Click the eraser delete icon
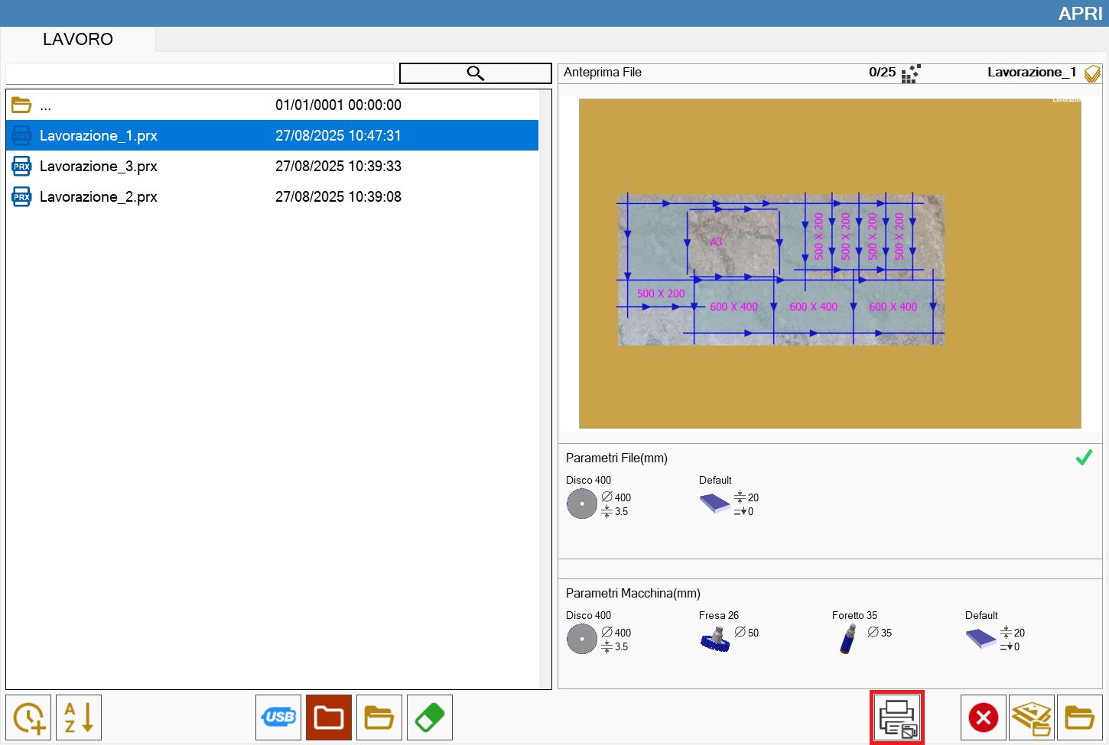 [x=430, y=717]
